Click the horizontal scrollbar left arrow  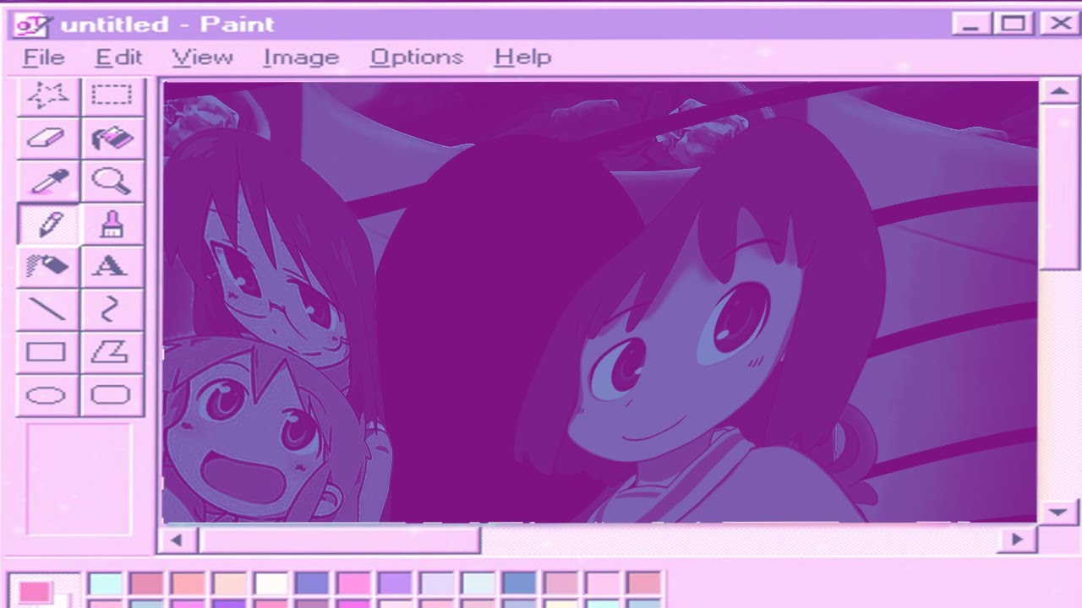(x=177, y=540)
